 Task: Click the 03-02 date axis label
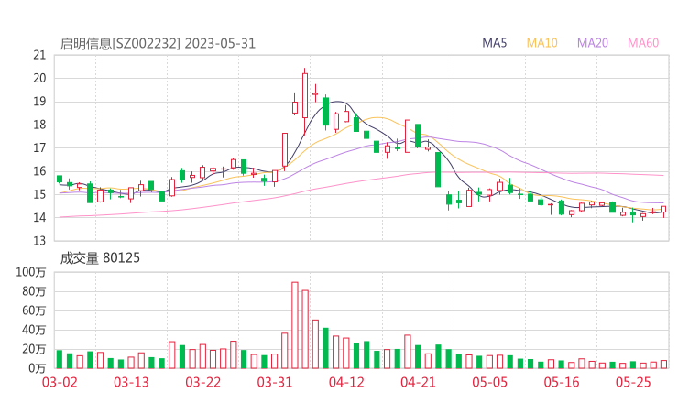[60, 382]
